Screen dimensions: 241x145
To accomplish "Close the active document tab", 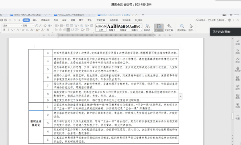I will point(136,15).
